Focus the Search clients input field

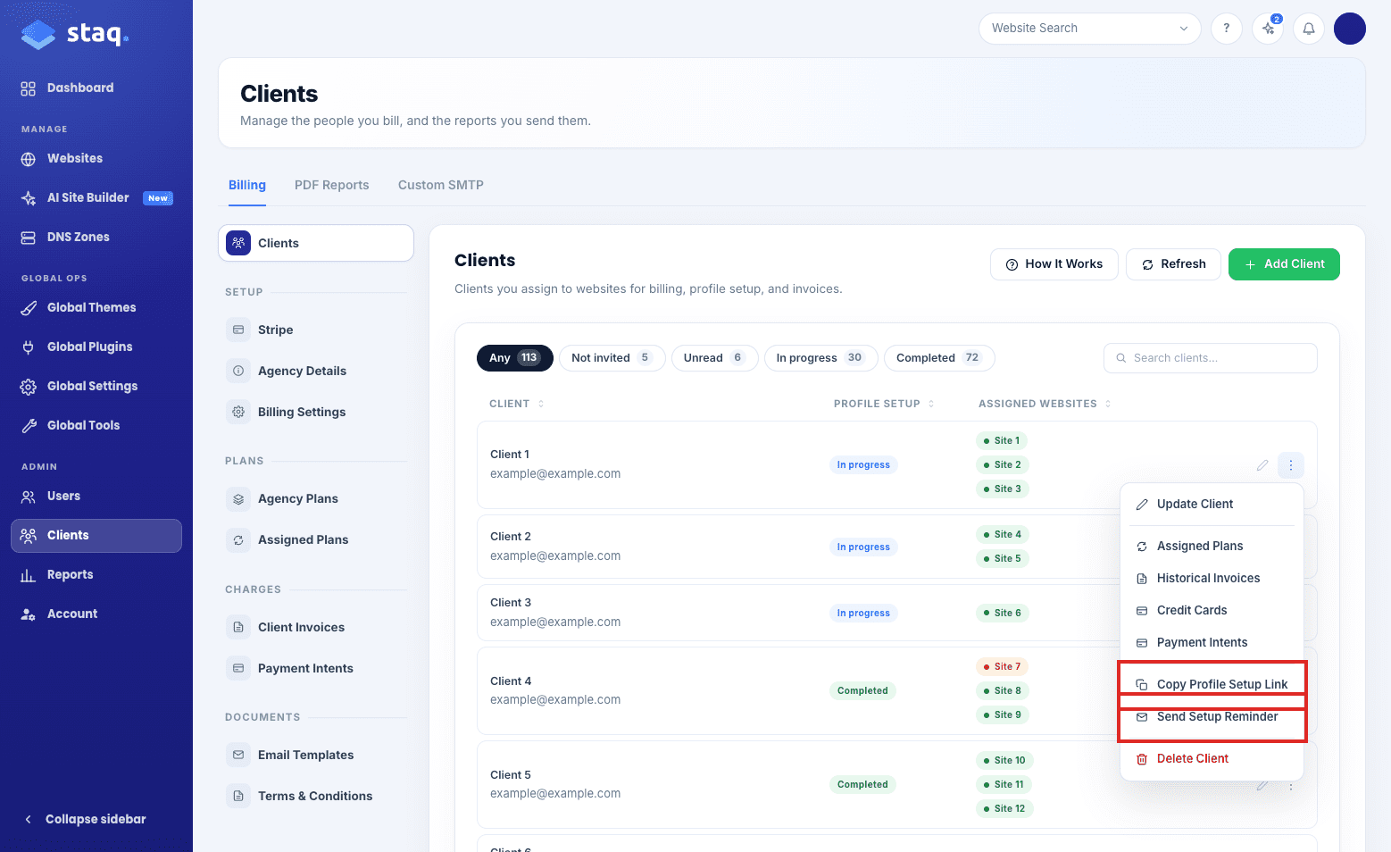(x=1211, y=358)
